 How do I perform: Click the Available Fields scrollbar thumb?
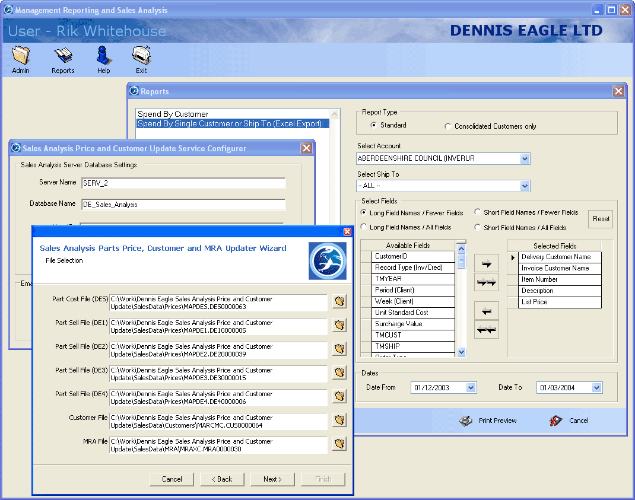(461, 261)
